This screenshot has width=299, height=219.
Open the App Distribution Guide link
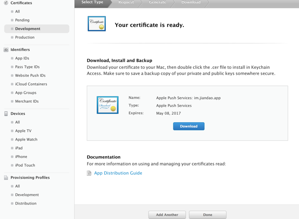pyautogui.click(x=118, y=173)
